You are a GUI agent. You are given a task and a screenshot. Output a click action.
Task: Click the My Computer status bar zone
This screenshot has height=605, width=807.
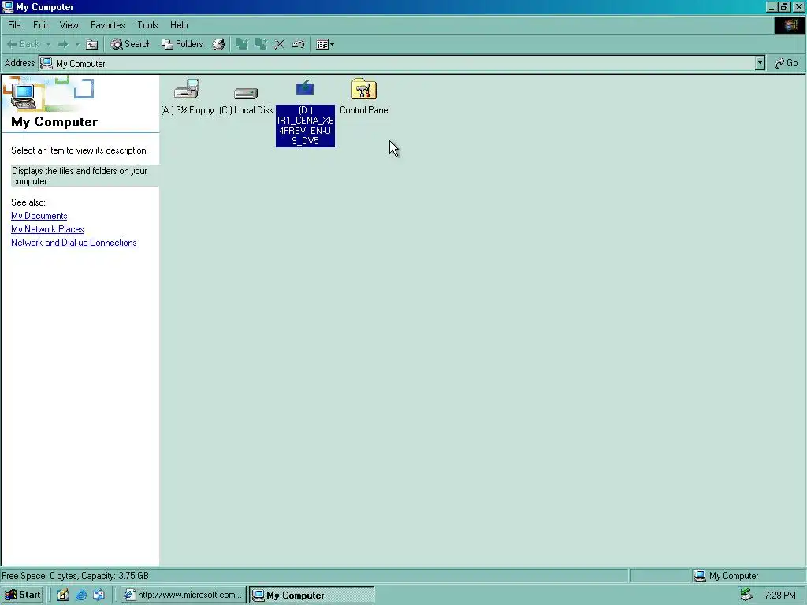(x=748, y=575)
